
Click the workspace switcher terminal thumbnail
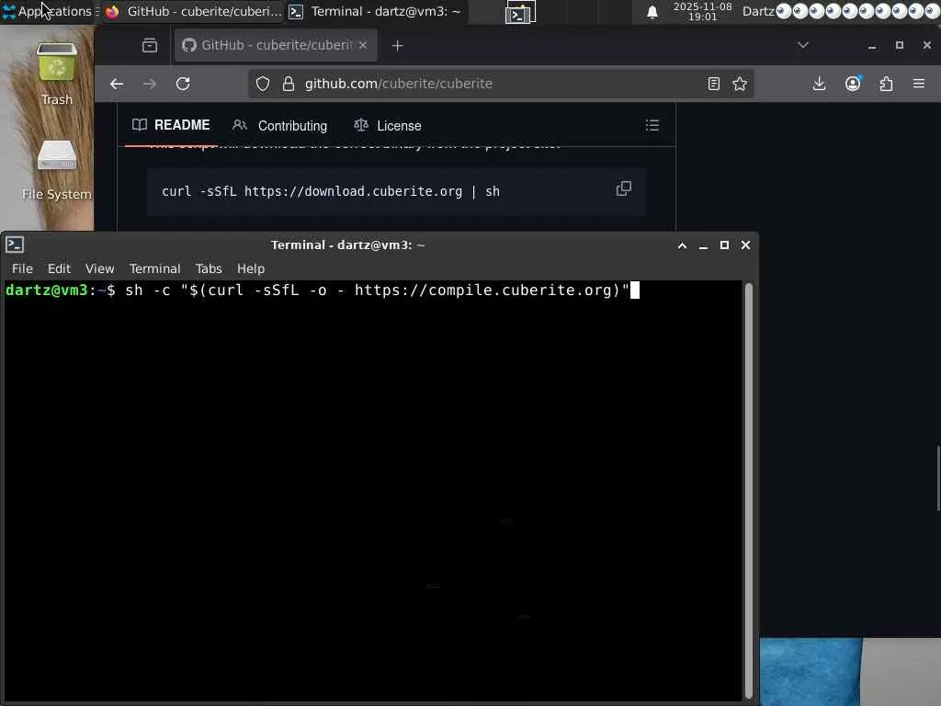[x=520, y=12]
